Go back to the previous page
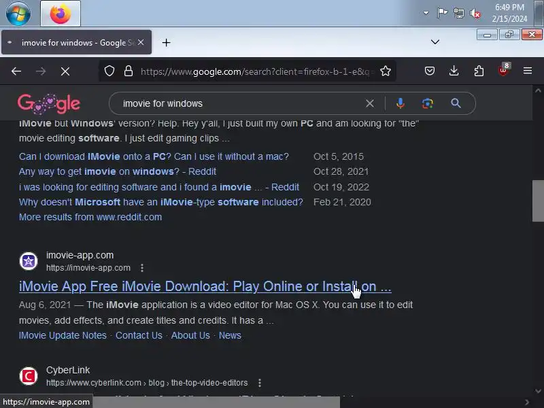Image resolution: width=544 pixels, height=408 pixels. pyautogui.click(x=16, y=71)
